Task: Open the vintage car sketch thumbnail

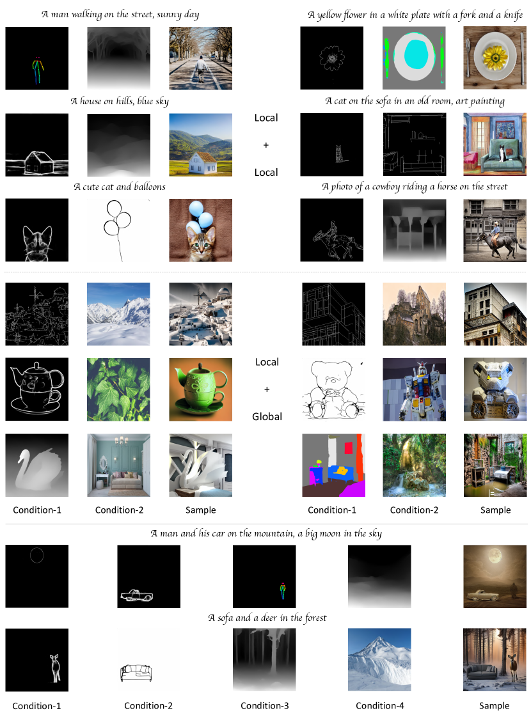Action: click(x=149, y=576)
